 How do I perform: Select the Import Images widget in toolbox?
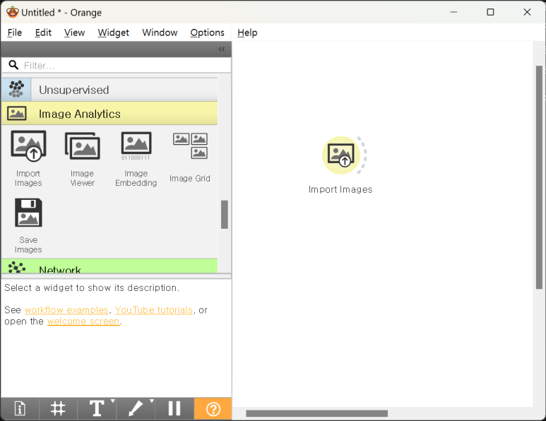click(x=28, y=158)
